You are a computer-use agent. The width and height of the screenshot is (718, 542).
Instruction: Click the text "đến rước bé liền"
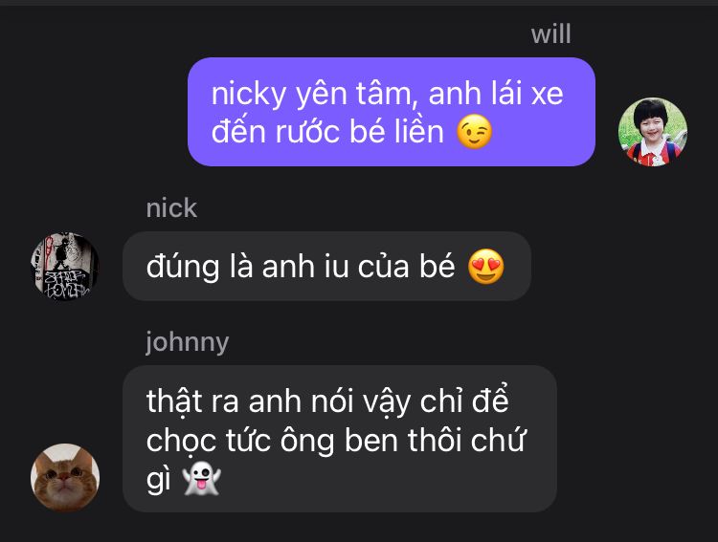[327, 132]
